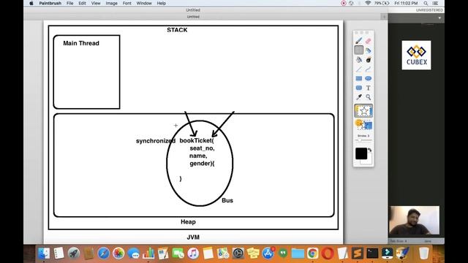Adjust the Stroke width slider
The image size is (468, 263).
click(363, 140)
